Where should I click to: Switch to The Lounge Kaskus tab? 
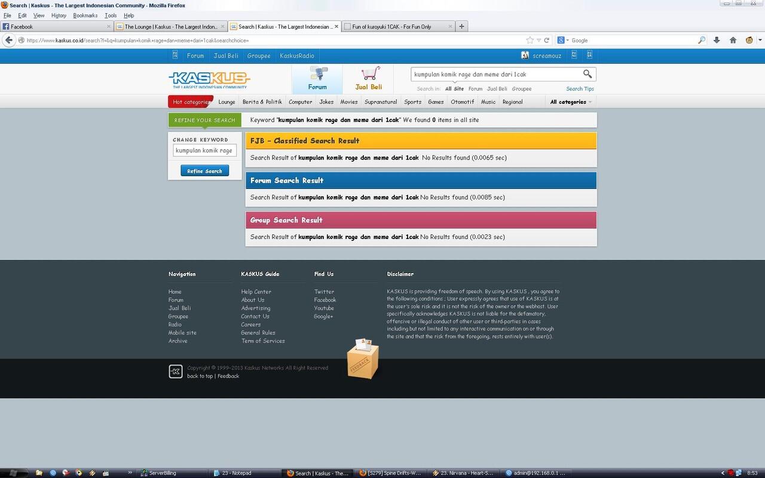[x=170, y=26]
